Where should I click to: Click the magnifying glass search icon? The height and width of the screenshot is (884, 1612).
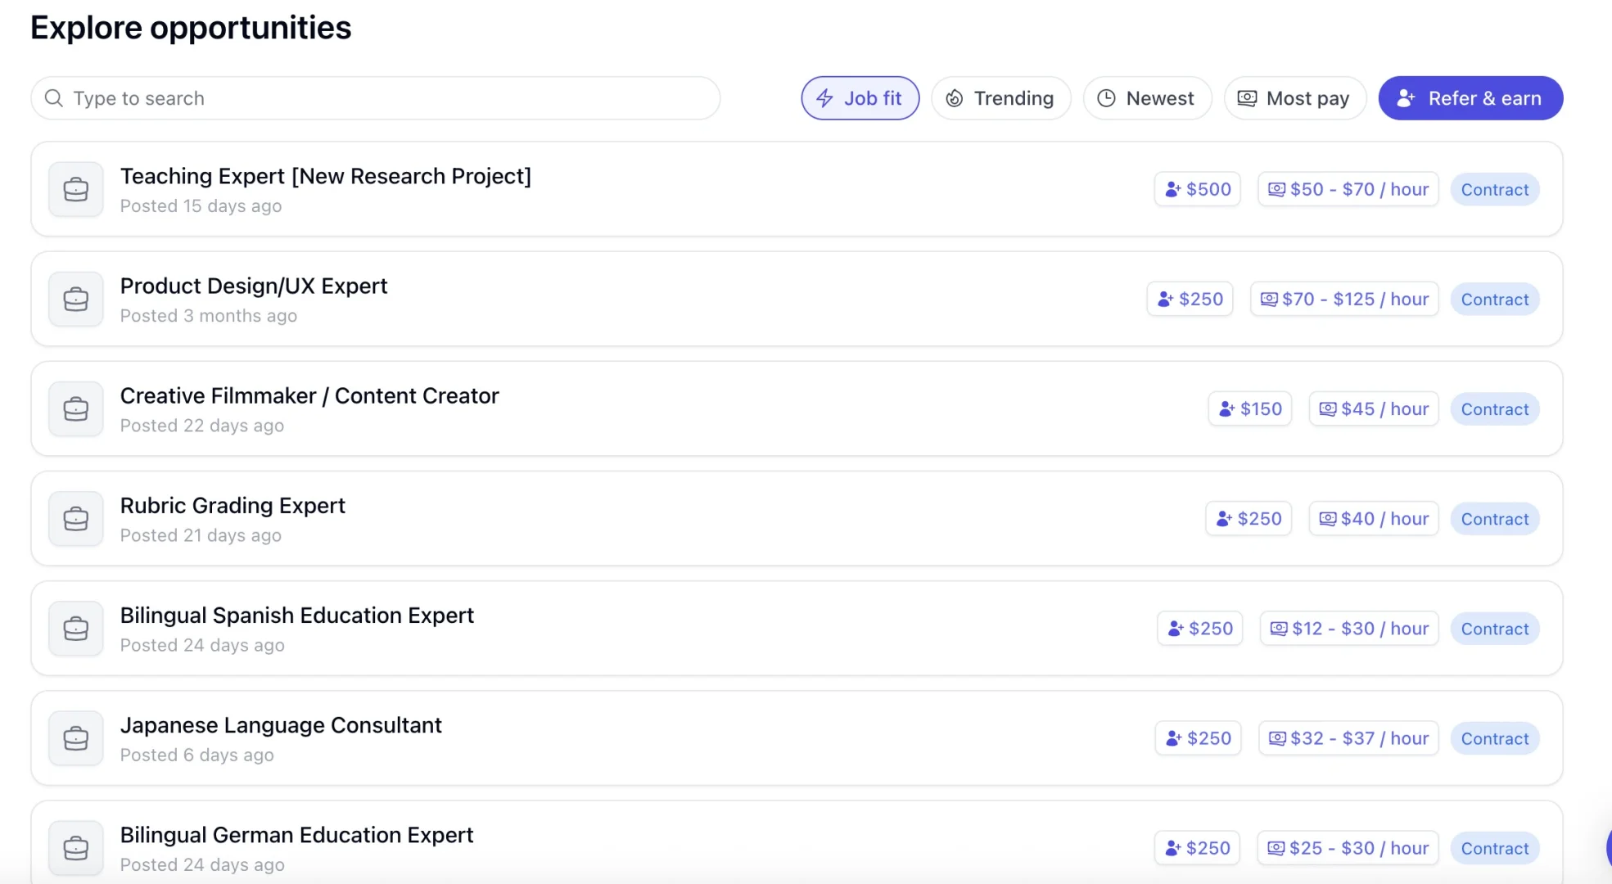coord(54,98)
